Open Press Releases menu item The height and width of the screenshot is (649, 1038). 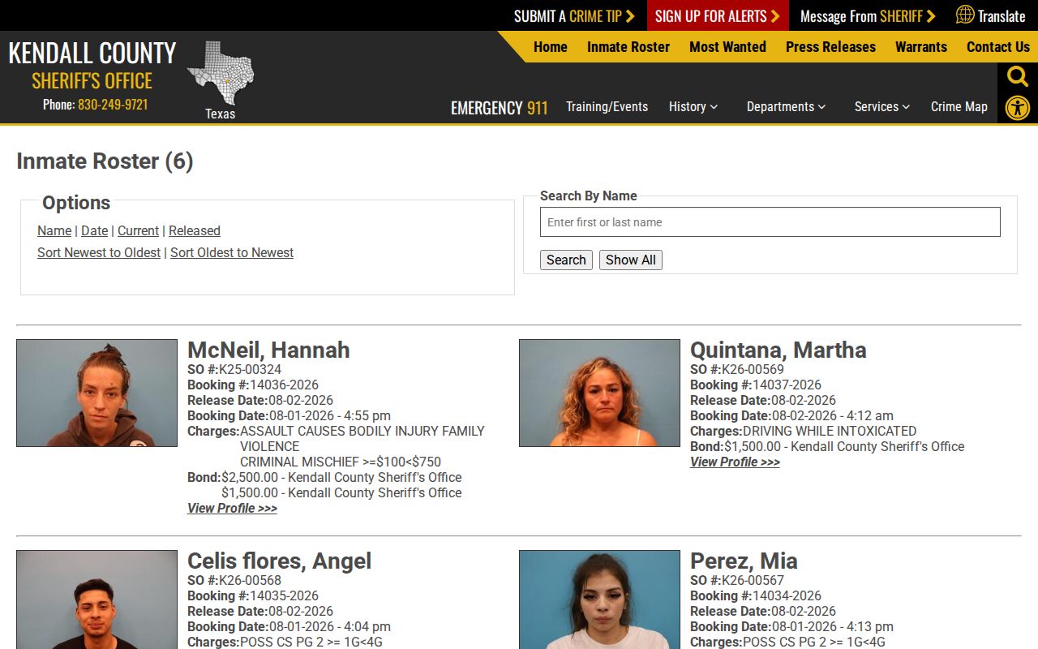click(x=830, y=47)
